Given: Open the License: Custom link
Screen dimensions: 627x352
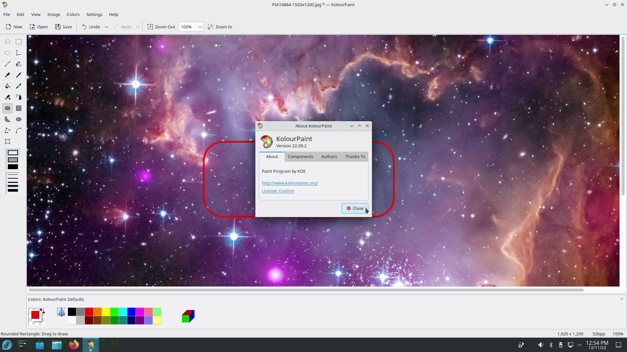Looking at the screenshot, I should tap(278, 191).
